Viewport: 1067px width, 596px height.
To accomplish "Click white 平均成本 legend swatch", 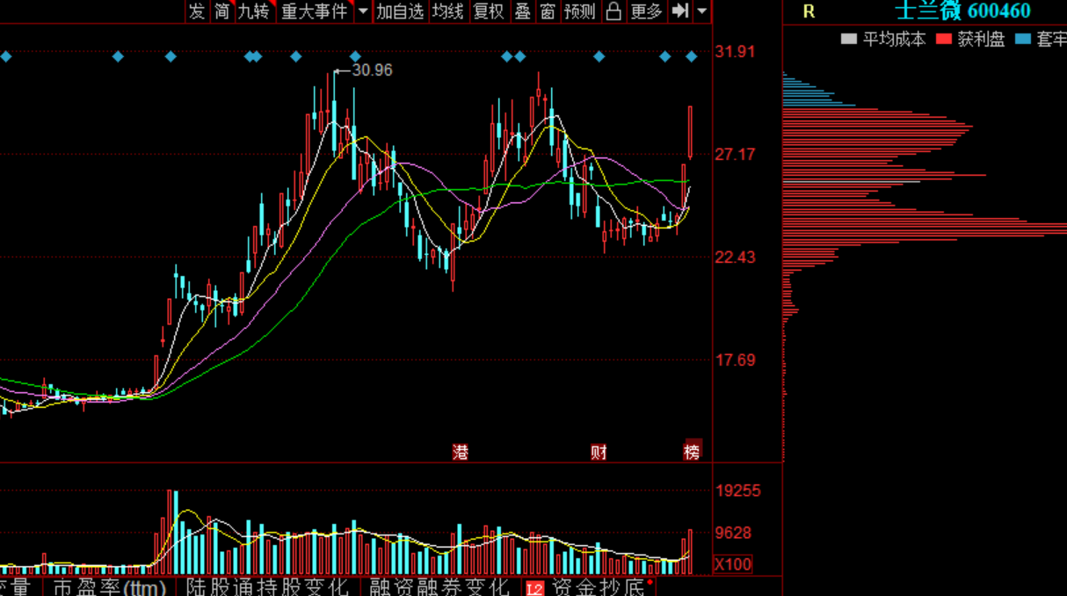I will (x=848, y=39).
